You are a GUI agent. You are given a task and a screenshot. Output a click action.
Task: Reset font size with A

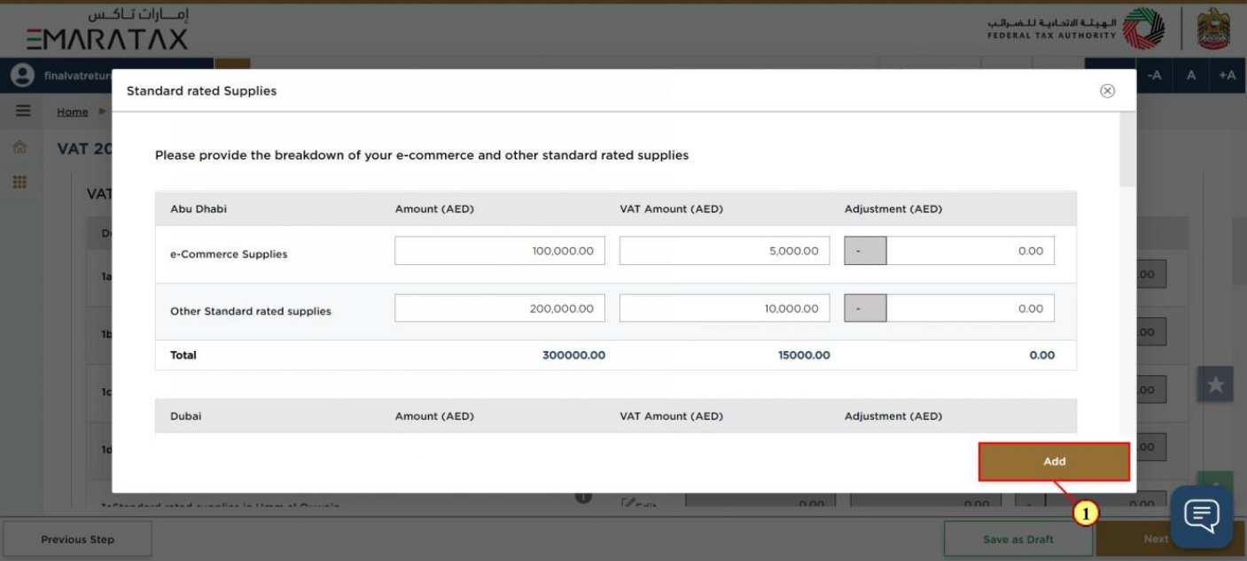point(1191,76)
